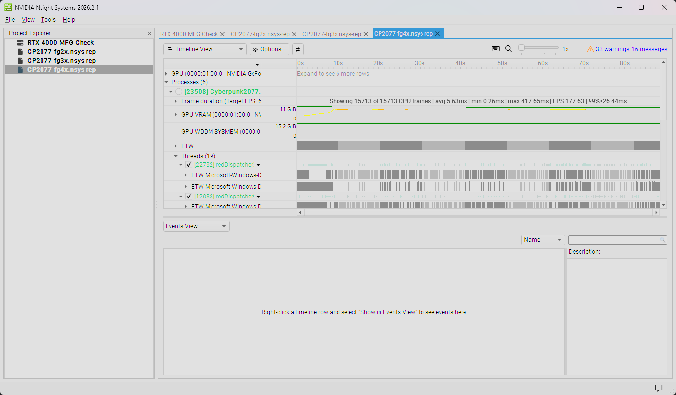Click the NVIDIA Nsight Systems app icon
Image resolution: width=676 pixels, height=395 pixels.
pos(8,7)
